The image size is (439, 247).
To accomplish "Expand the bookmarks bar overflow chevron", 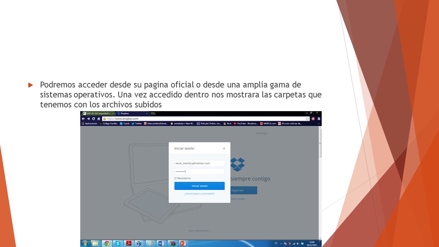I will (x=319, y=123).
